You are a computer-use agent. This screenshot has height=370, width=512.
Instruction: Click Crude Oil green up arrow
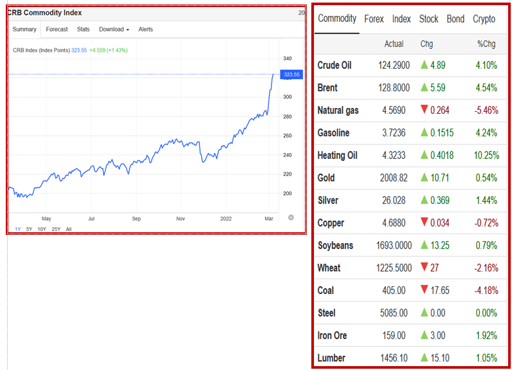point(425,65)
